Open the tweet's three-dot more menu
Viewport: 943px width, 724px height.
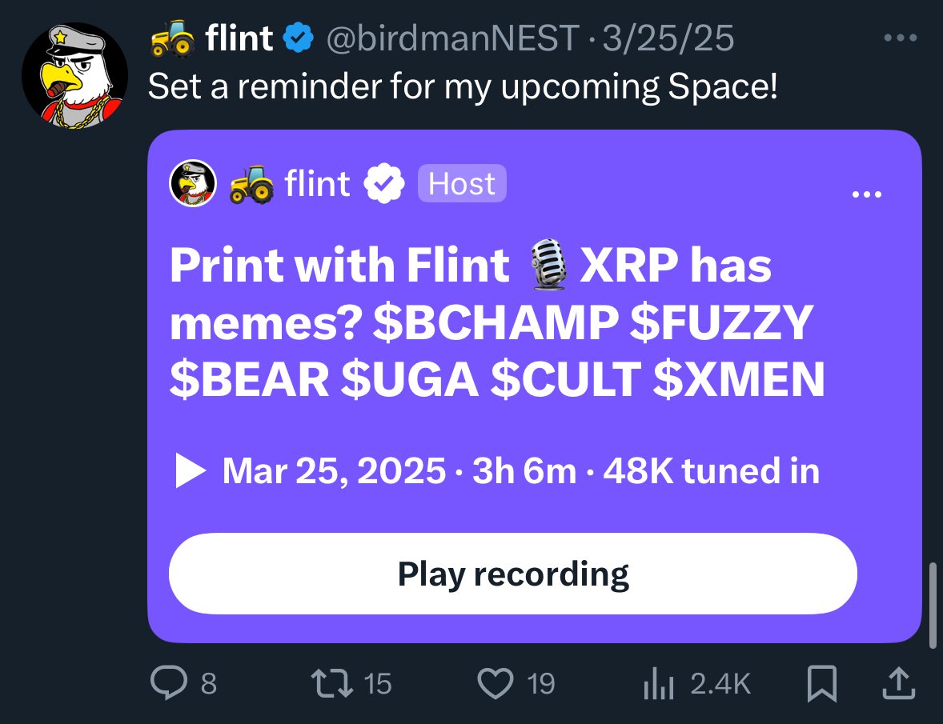(x=901, y=38)
